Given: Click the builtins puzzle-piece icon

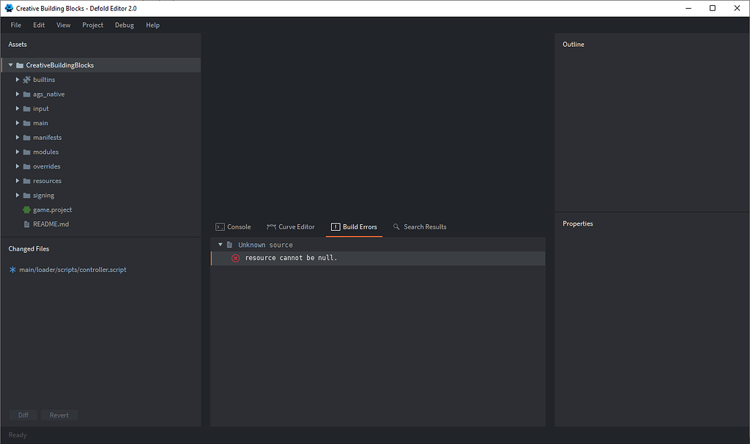Looking at the screenshot, I should pyautogui.click(x=26, y=79).
